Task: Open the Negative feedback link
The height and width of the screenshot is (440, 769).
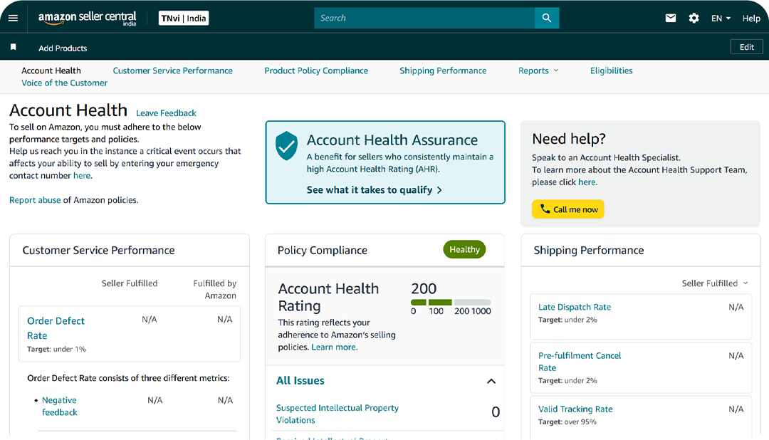Action: [x=59, y=406]
